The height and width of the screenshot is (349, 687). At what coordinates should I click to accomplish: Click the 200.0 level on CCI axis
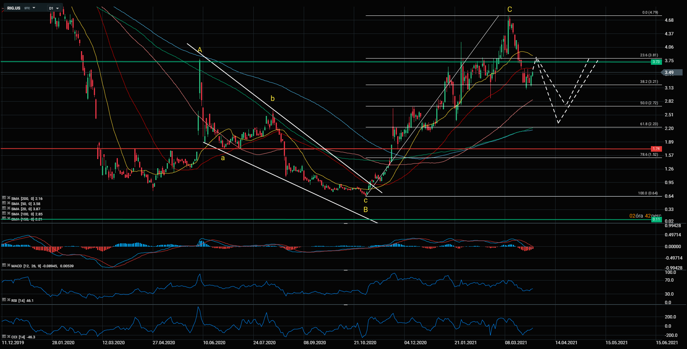click(670, 317)
